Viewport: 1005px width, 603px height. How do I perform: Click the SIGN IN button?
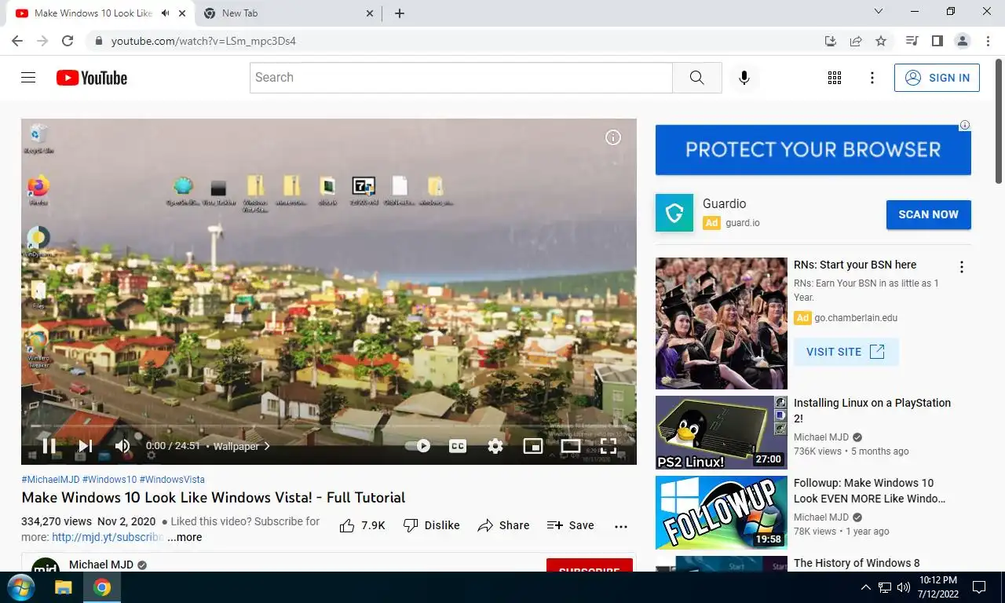tap(937, 78)
